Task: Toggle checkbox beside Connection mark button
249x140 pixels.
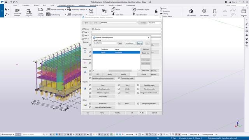Action: coord(119,78)
